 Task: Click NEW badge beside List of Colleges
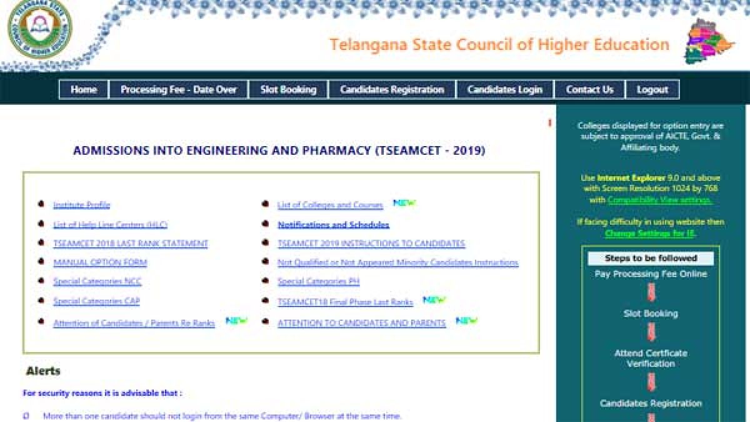coord(404,203)
